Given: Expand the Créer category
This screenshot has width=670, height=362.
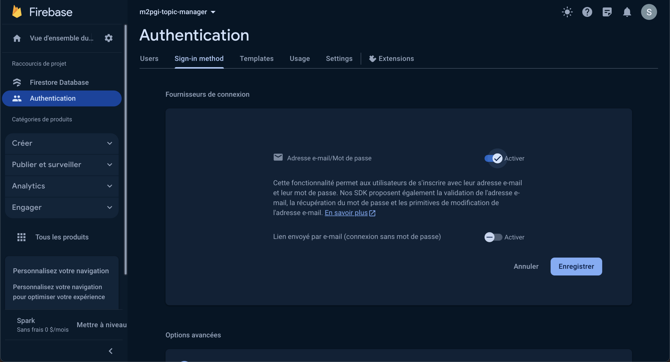Looking at the screenshot, I should coord(62,143).
